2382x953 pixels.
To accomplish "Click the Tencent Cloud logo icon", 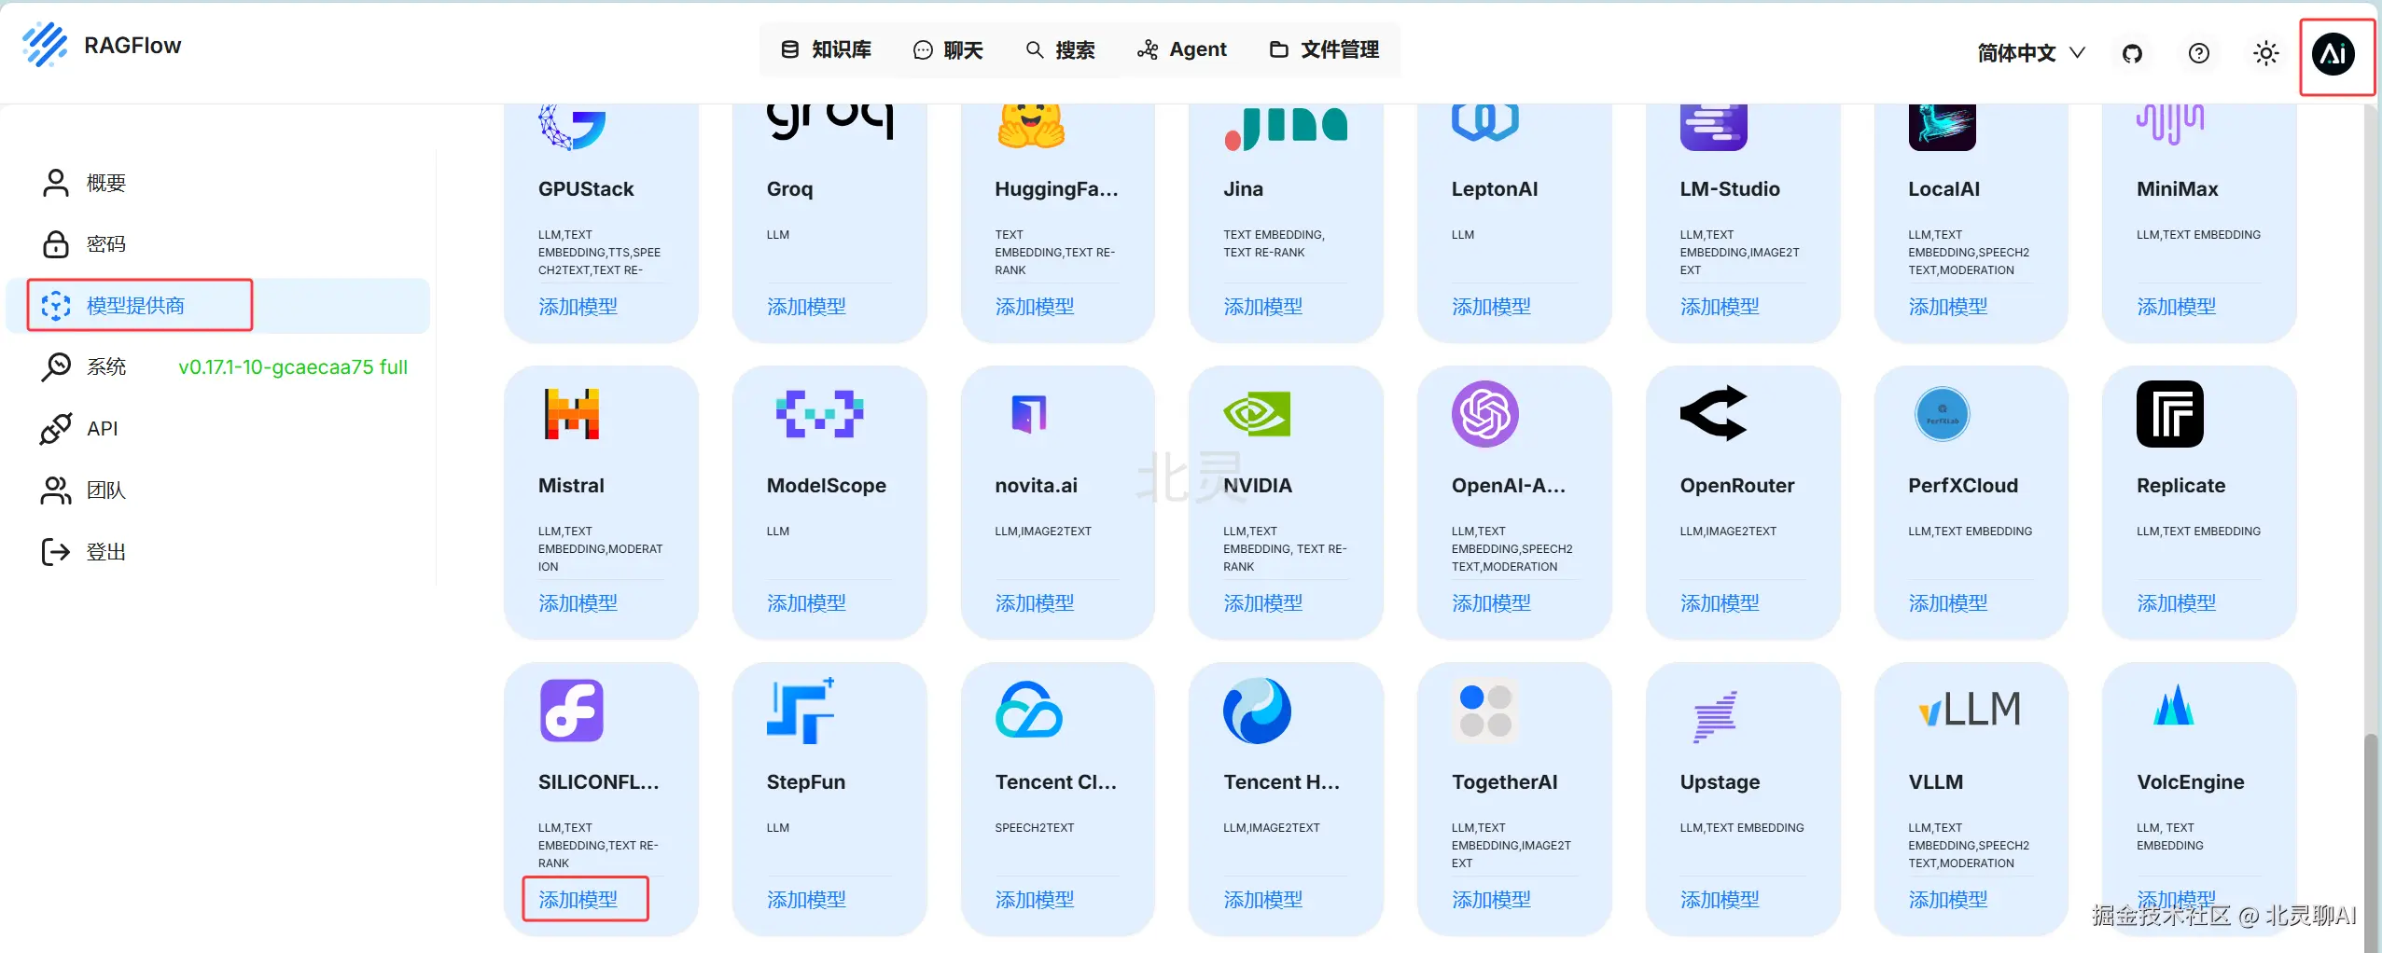I will click(x=1029, y=711).
